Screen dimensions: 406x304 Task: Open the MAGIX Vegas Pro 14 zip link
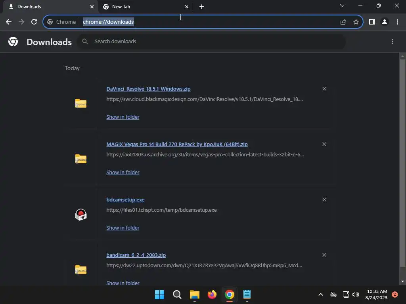pyautogui.click(x=177, y=144)
